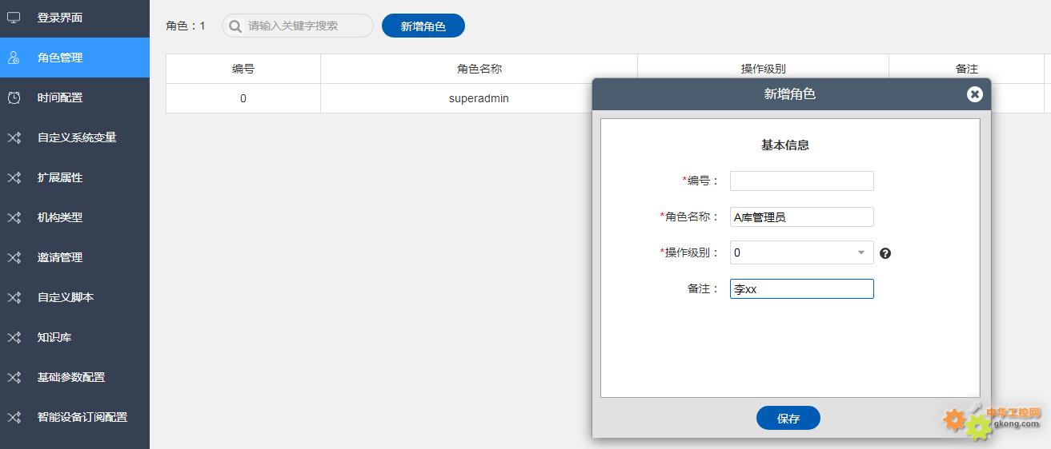Open 智能设备订阅配置 in the sidebar
The width and height of the screenshot is (1051, 449).
(74, 417)
